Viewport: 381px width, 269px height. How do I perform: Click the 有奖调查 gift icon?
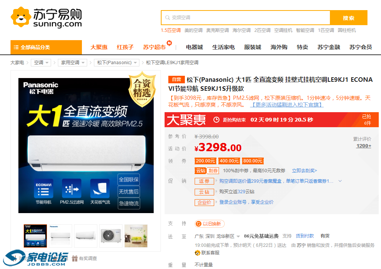[x=75, y=258]
